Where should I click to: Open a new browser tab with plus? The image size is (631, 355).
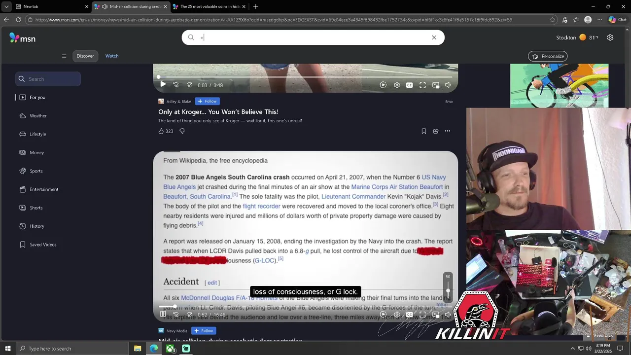255,6
